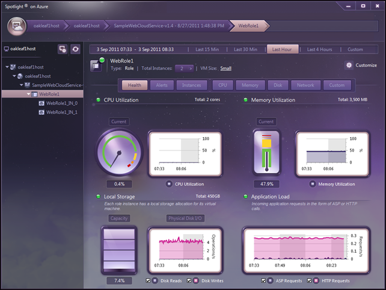Click the Disk Writes legend icon
This screenshot has height=290, width=386.
[196, 280]
